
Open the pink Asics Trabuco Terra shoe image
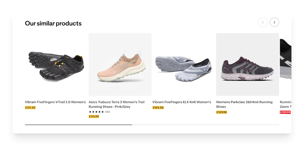tap(120, 64)
